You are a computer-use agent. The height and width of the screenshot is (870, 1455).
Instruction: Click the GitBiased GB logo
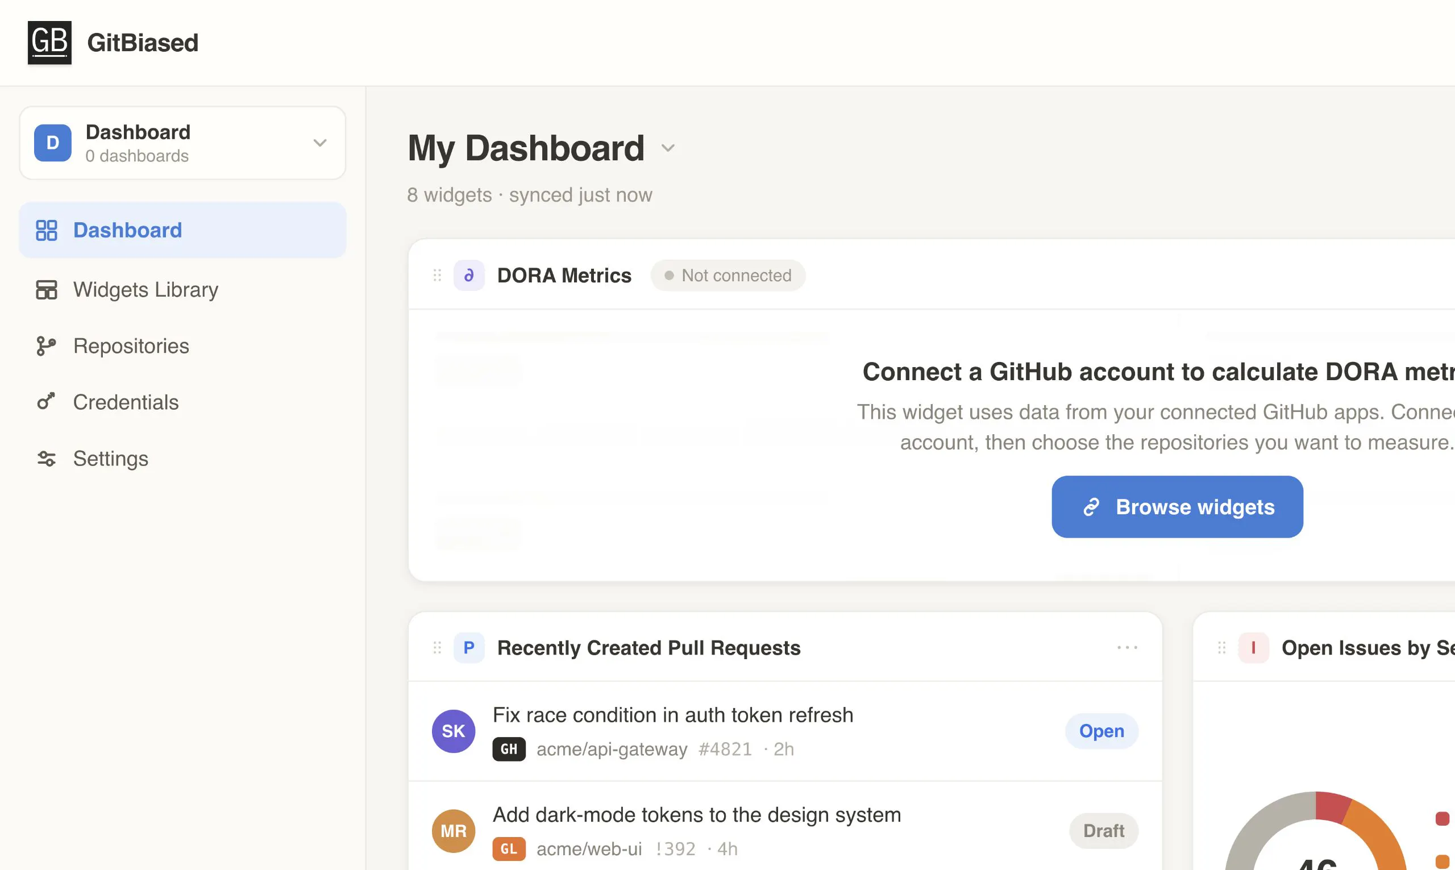click(x=50, y=43)
